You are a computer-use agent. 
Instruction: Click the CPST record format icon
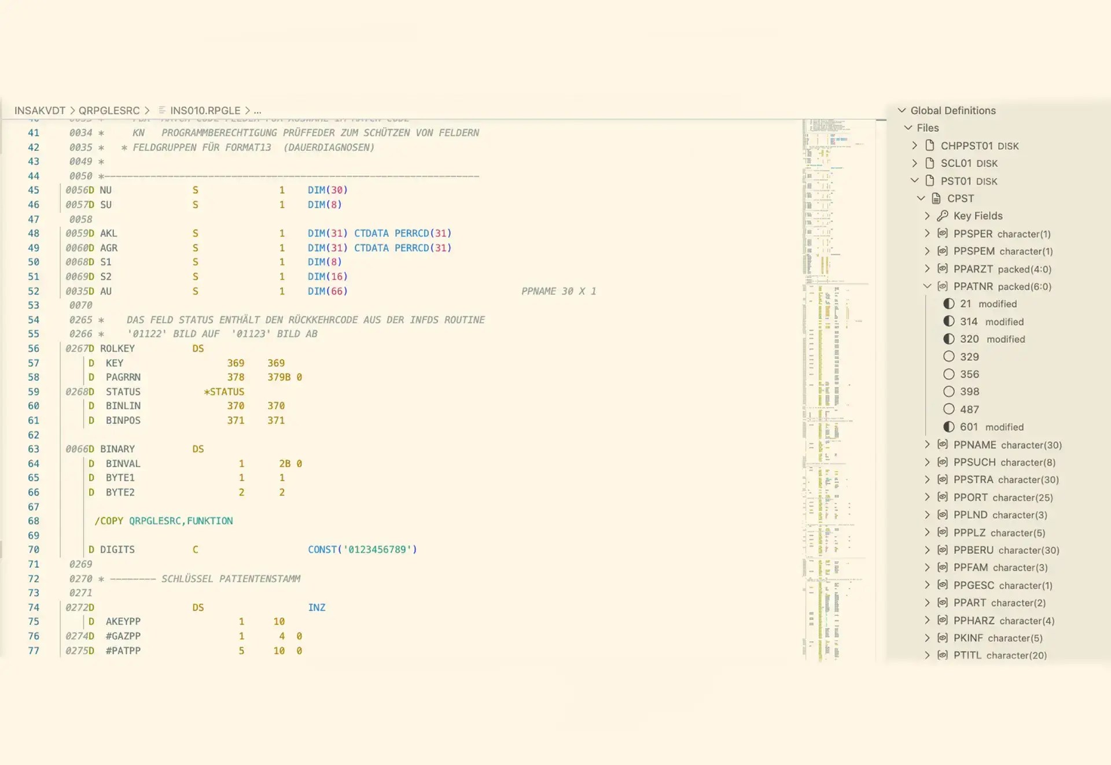pos(936,198)
